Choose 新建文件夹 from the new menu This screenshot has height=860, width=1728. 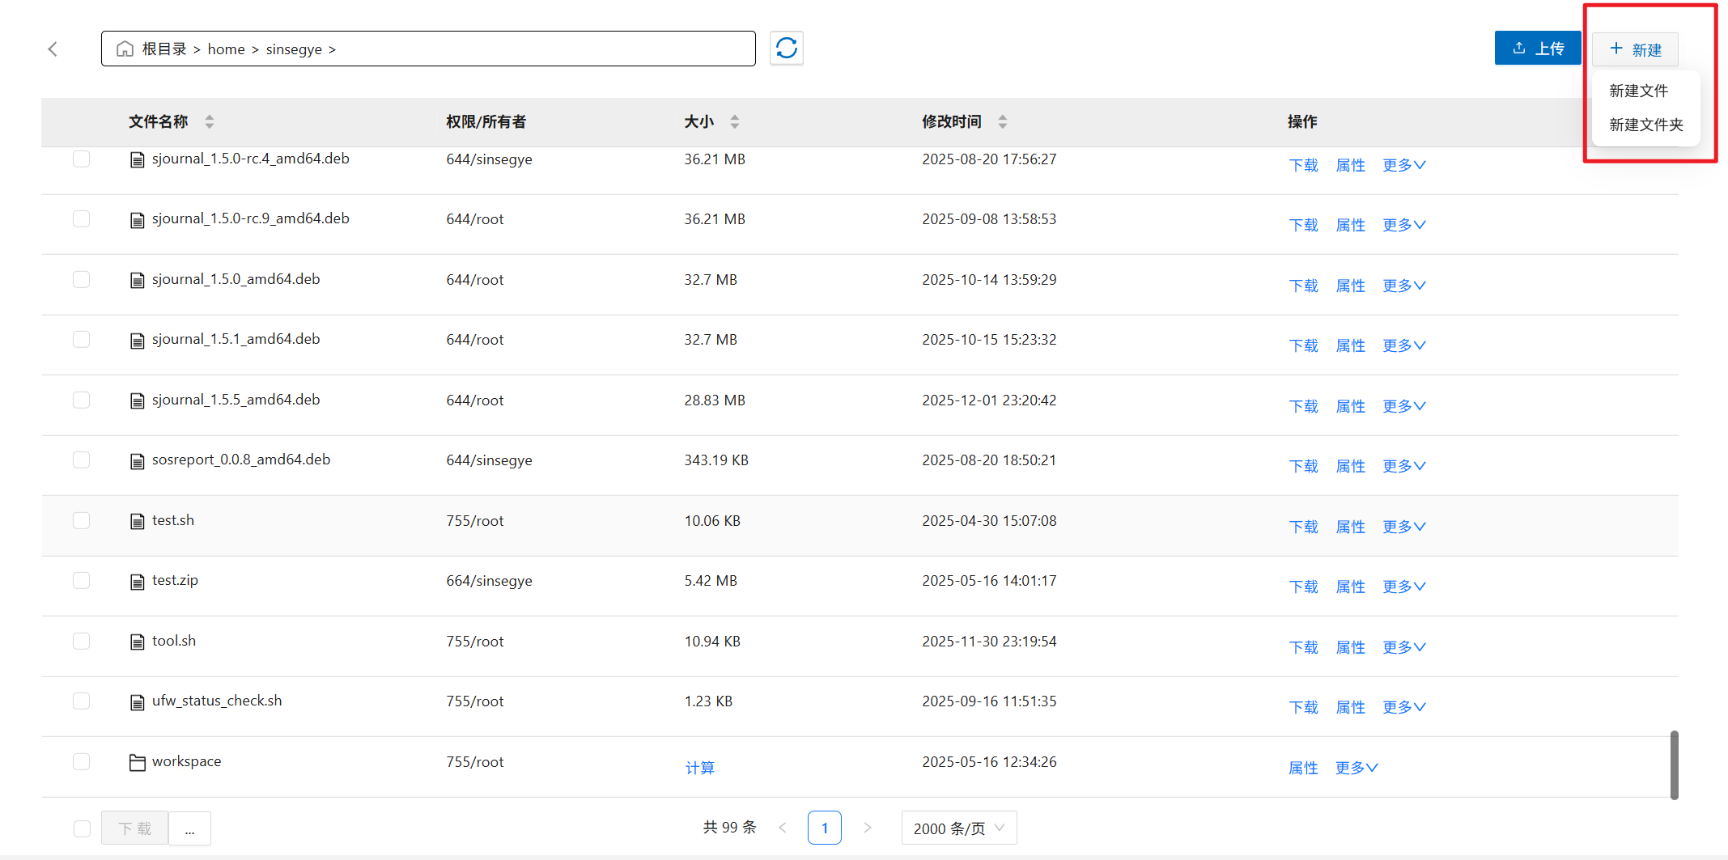tap(1645, 125)
